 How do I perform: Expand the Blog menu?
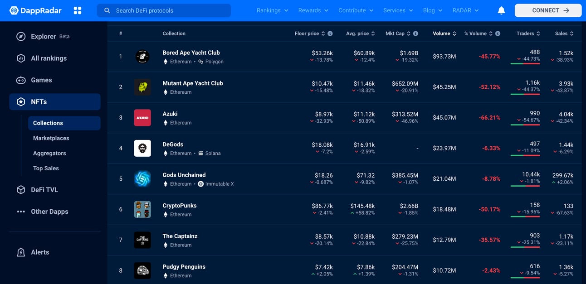click(x=432, y=10)
